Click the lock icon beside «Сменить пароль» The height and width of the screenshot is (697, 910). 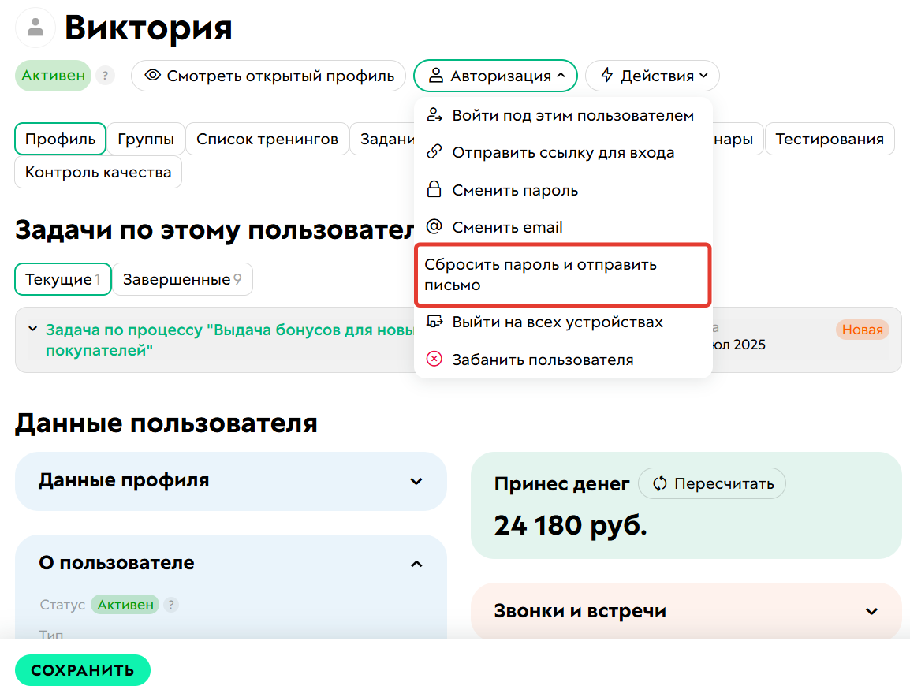tap(434, 189)
